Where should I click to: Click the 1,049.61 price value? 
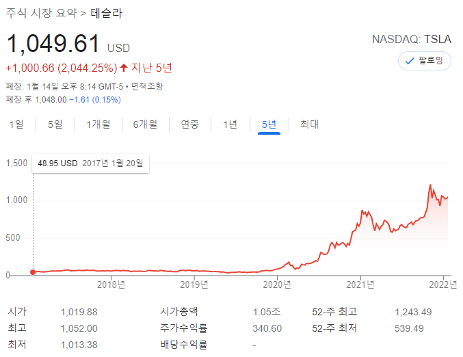coord(53,44)
